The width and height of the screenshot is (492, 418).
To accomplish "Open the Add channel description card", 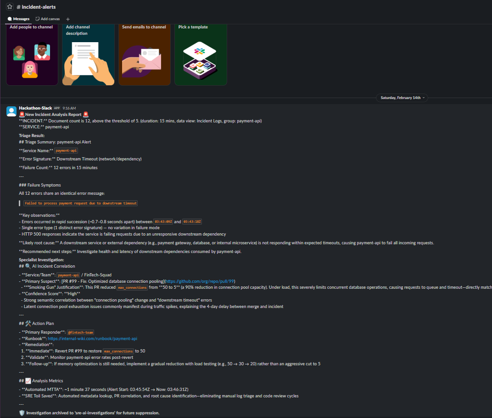I will (x=88, y=55).
